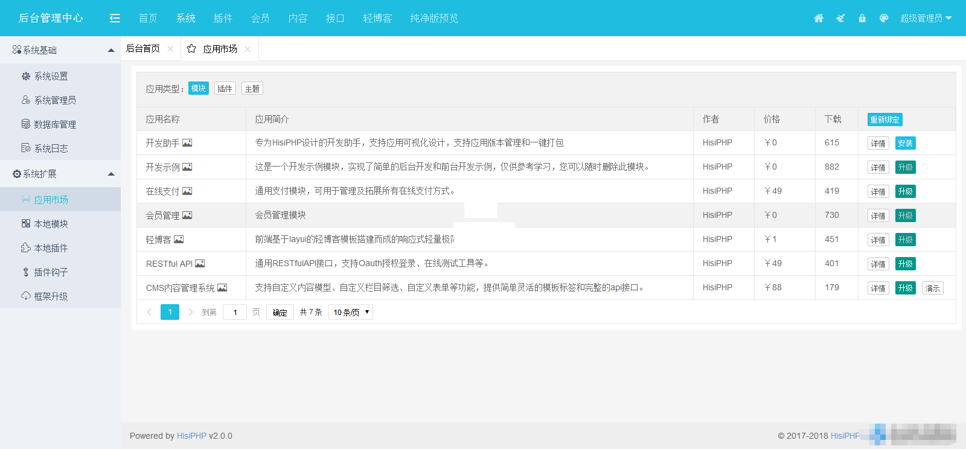The width and height of the screenshot is (966, 449).
Task: Open the 超级管理员 user dropdown
Action: click(925, 18)
